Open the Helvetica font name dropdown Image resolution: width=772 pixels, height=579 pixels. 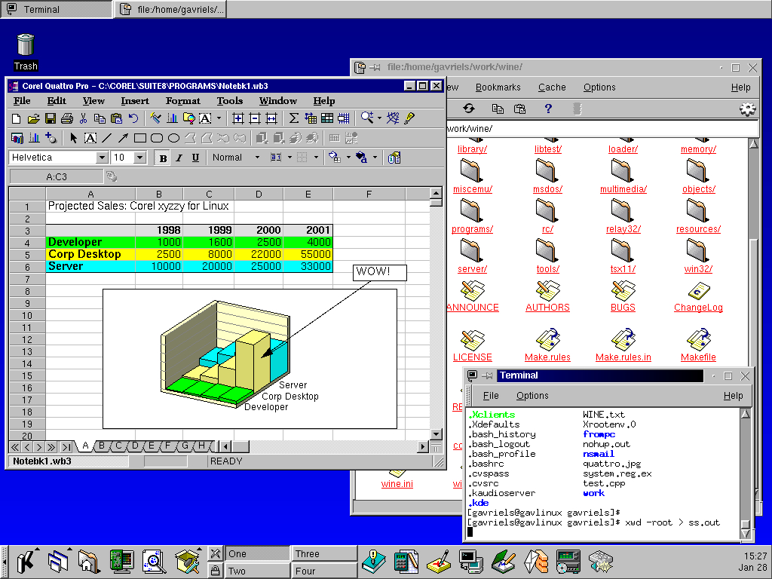pos(102,158)
